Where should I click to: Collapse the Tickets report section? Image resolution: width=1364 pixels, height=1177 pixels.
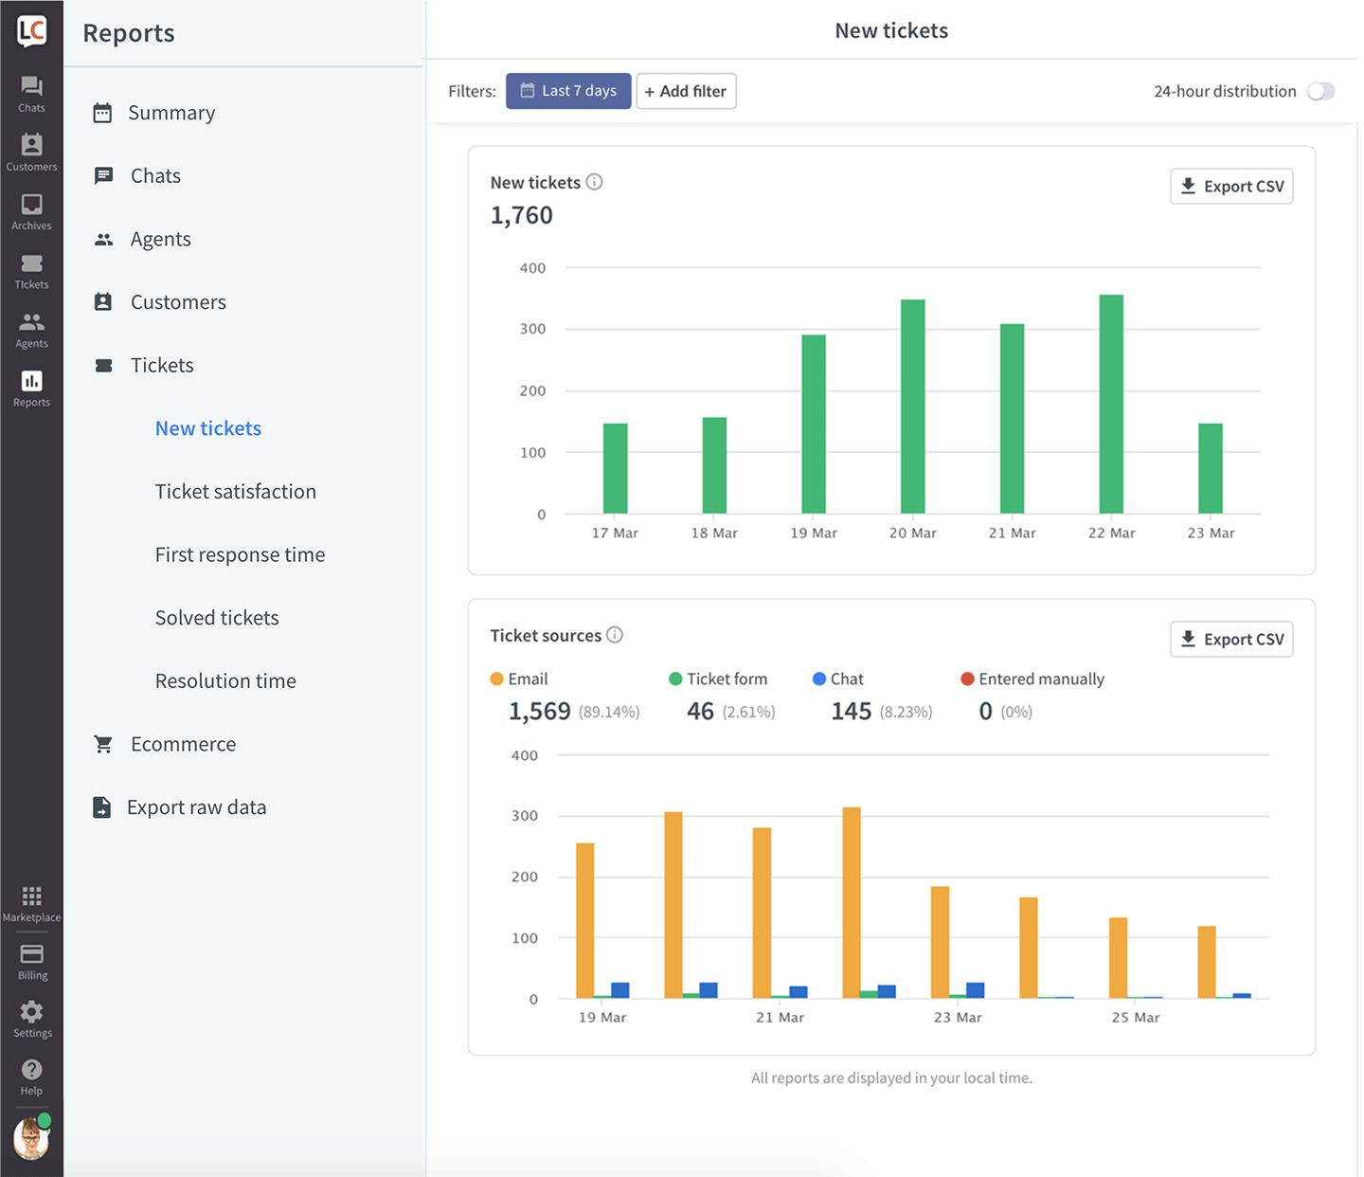[x=162, y=365]
